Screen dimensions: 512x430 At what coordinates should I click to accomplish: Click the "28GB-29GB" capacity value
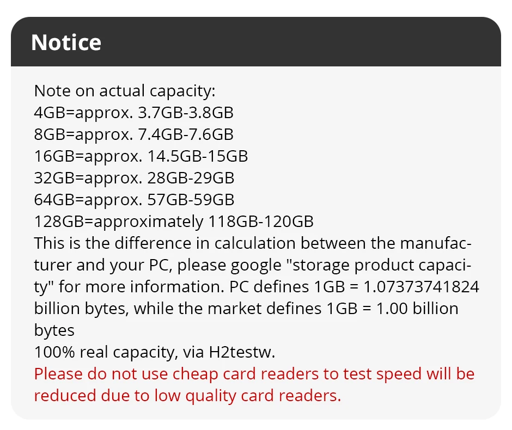(x=191, y=178)
